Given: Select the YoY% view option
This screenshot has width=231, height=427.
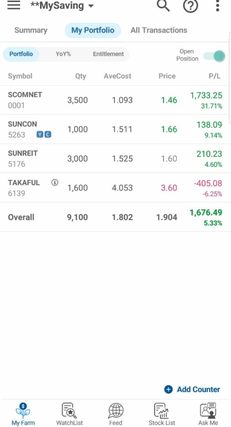Looking at the screenshot, I should point(63,54).
